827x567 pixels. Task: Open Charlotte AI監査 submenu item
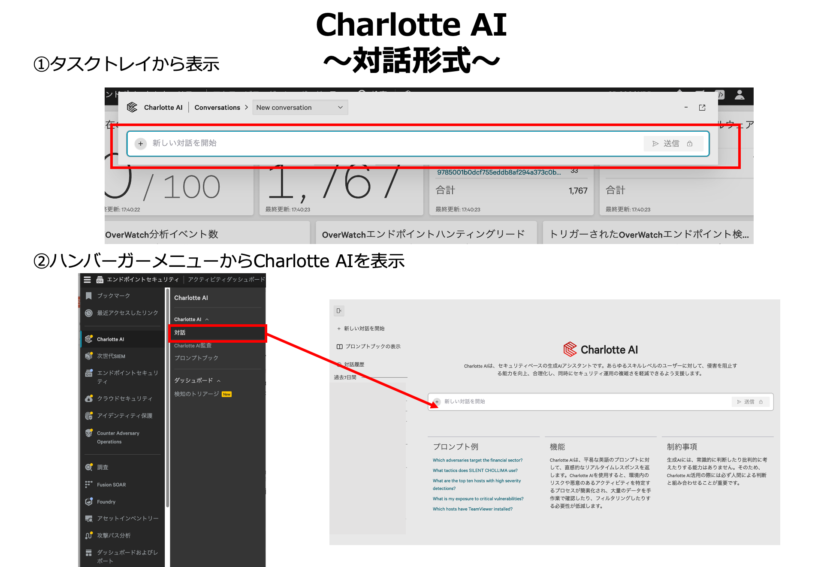193,345
